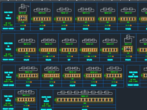Screen dimensions: 147x110
Task: Select the "THIRD FLOOR TO FOURTH FLOOR" label
Action: (x=133, y=75)
